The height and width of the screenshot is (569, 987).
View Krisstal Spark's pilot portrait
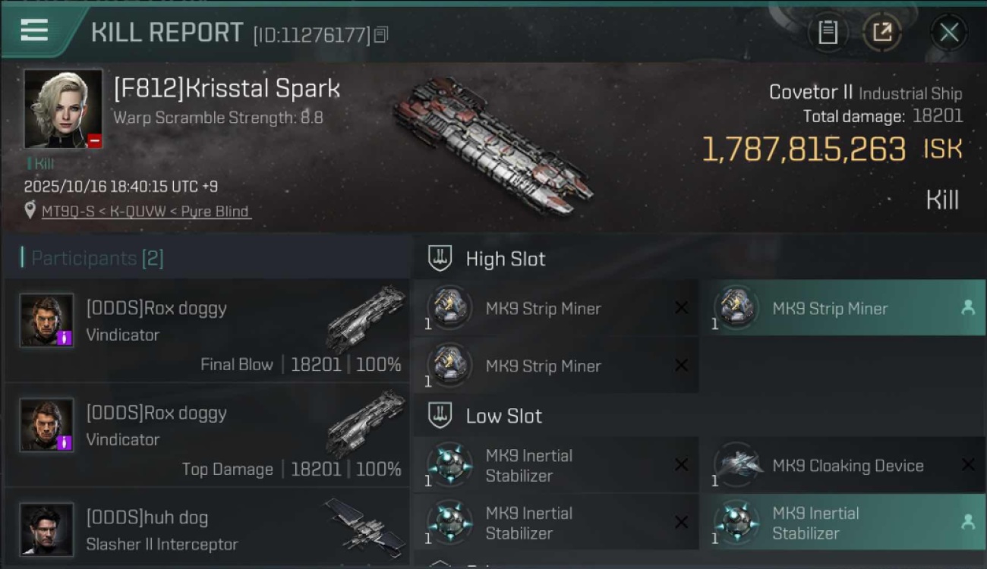tap(63, 108)
